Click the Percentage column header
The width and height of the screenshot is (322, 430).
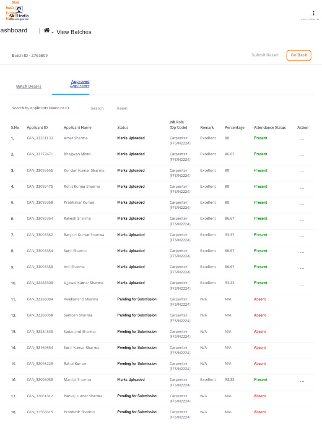tap(235, 128)
